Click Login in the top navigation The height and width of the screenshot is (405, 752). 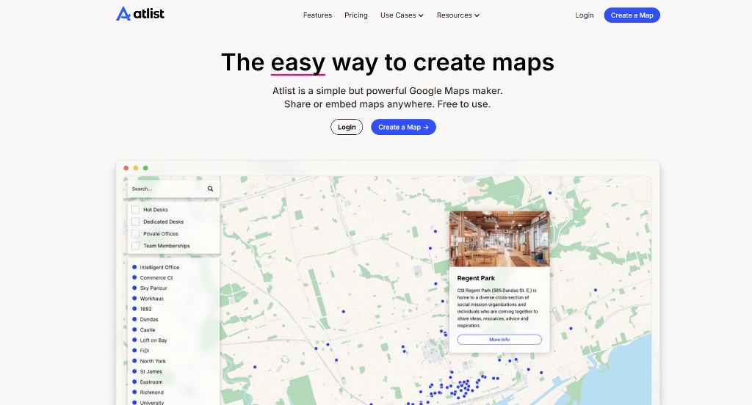pos(584,15)
